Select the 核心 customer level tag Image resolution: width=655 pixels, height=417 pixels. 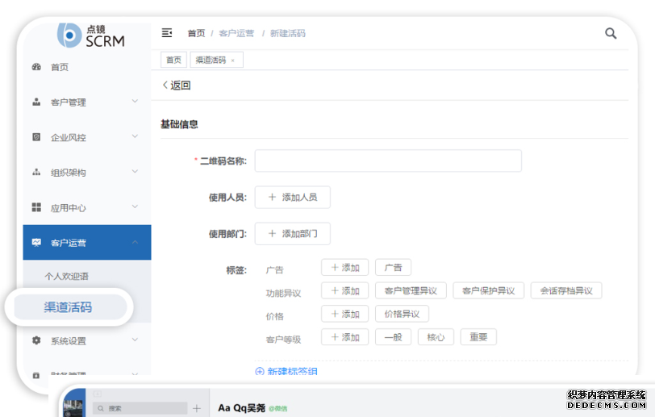(436, 337)
